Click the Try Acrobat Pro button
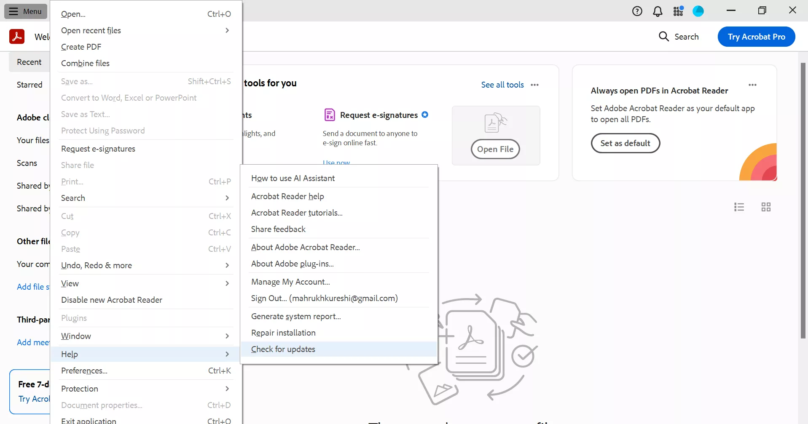The height and width of the screenshot is (424, 808). (756, 37)
